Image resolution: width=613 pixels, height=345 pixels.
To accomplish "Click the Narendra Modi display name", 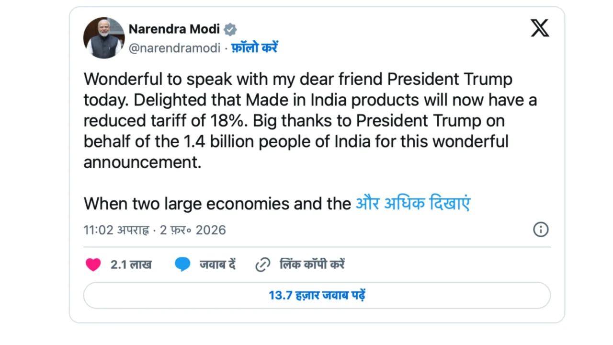I will (174, 29).
